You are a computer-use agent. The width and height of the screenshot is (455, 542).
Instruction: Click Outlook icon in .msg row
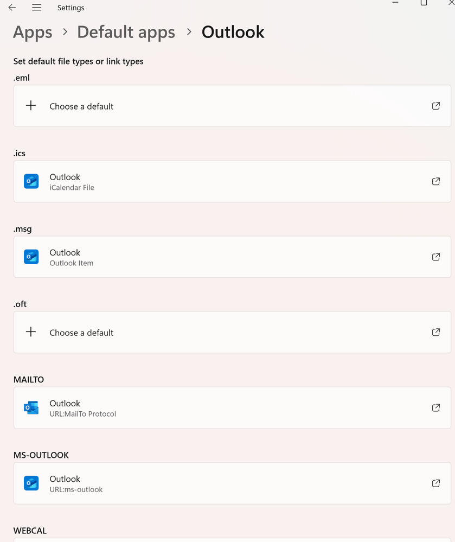point(31,257)
